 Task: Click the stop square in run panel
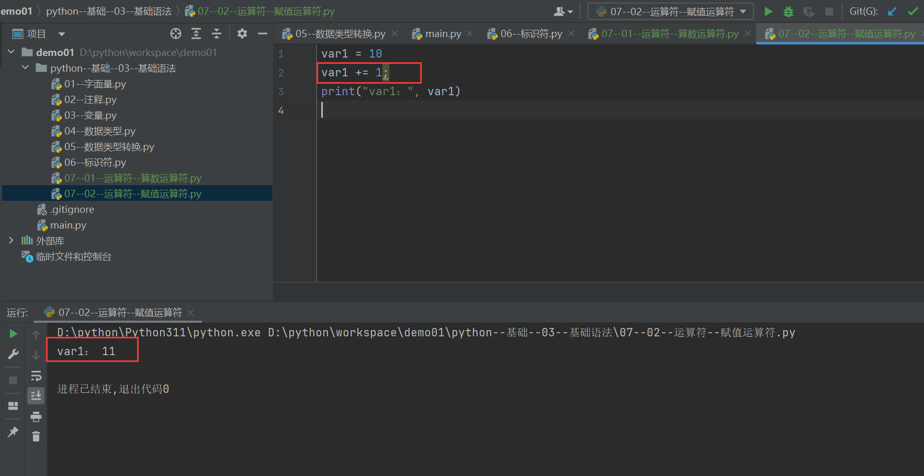(x=13, y=380)
